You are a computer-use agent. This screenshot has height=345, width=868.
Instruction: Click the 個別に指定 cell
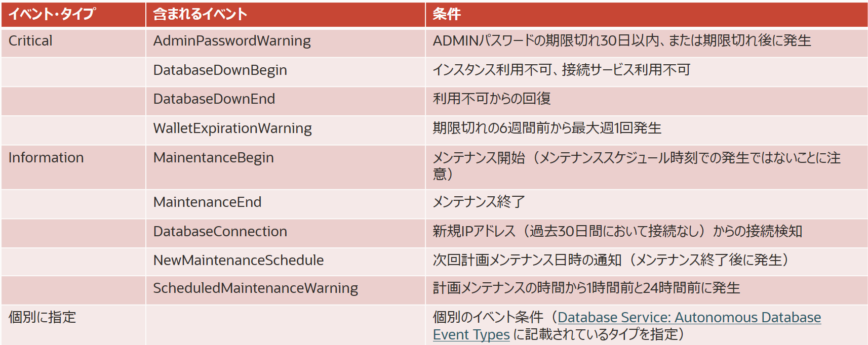[43, 318]
